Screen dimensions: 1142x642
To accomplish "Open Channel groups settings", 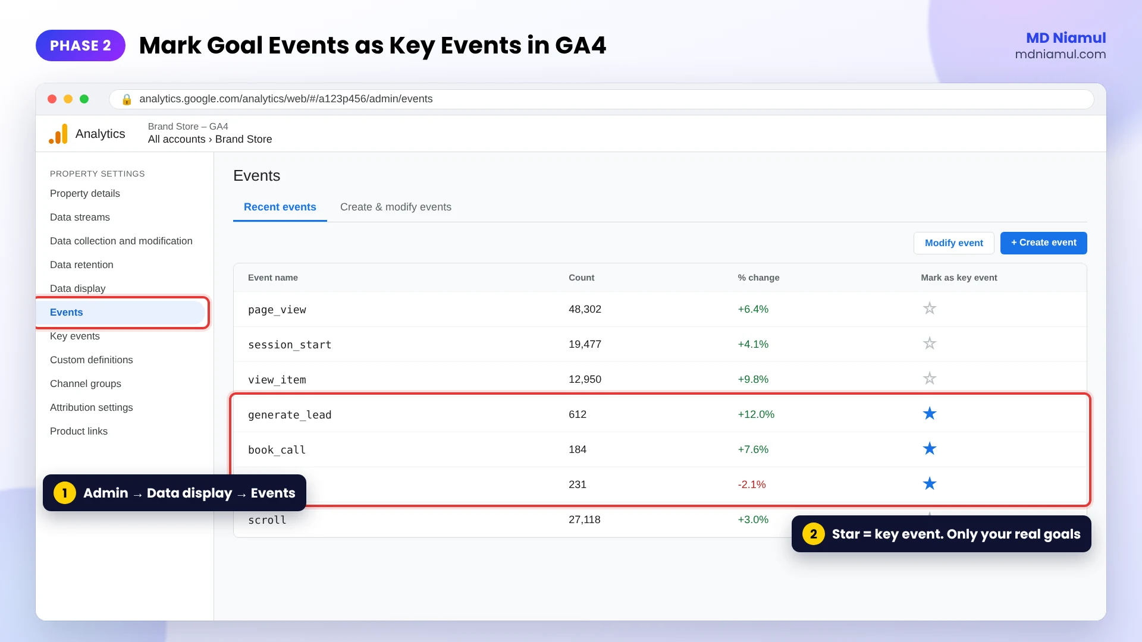I will pyautogui.click(x=86, y=383).
